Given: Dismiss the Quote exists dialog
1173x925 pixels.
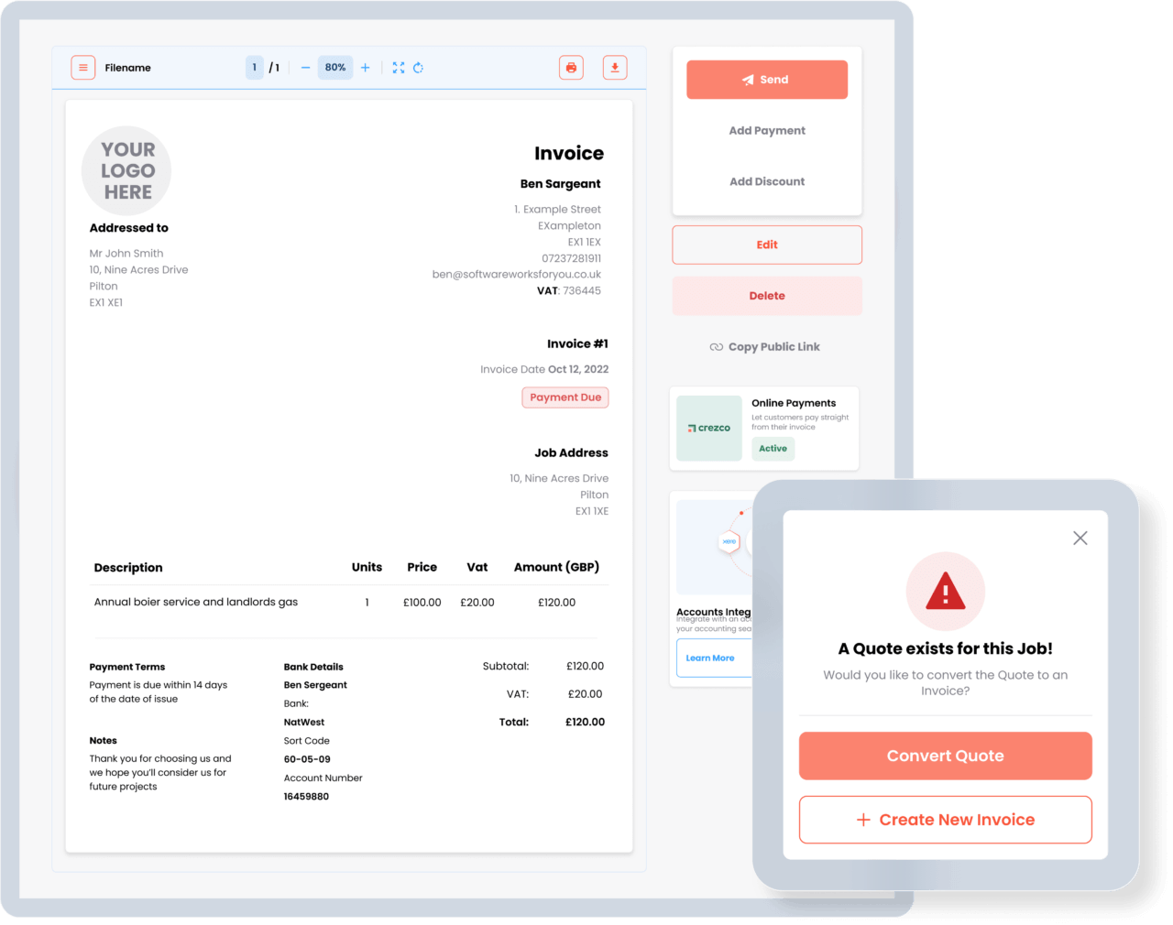Looking at the screenshot, I should 1080,538.
